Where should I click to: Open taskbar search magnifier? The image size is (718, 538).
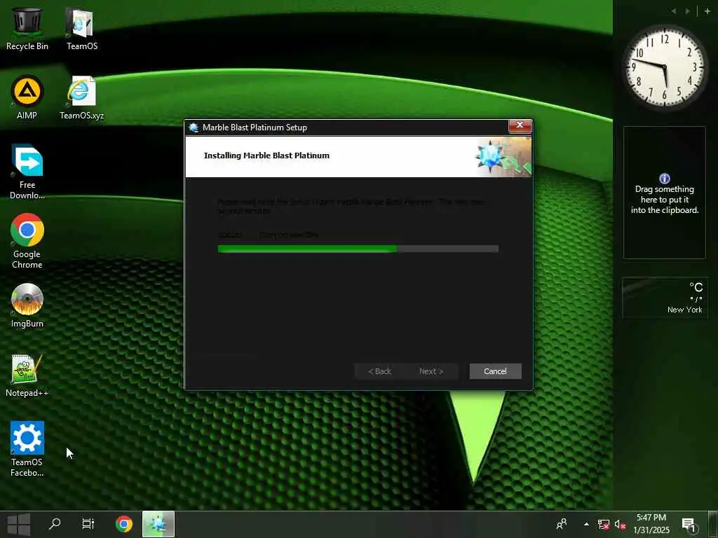[55, 524]
